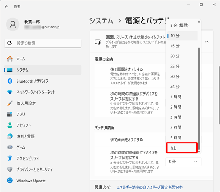Open ホーム from the sidebar
Image resolution: width=220 pixels, height=192 pixels.
click(43, 59)
